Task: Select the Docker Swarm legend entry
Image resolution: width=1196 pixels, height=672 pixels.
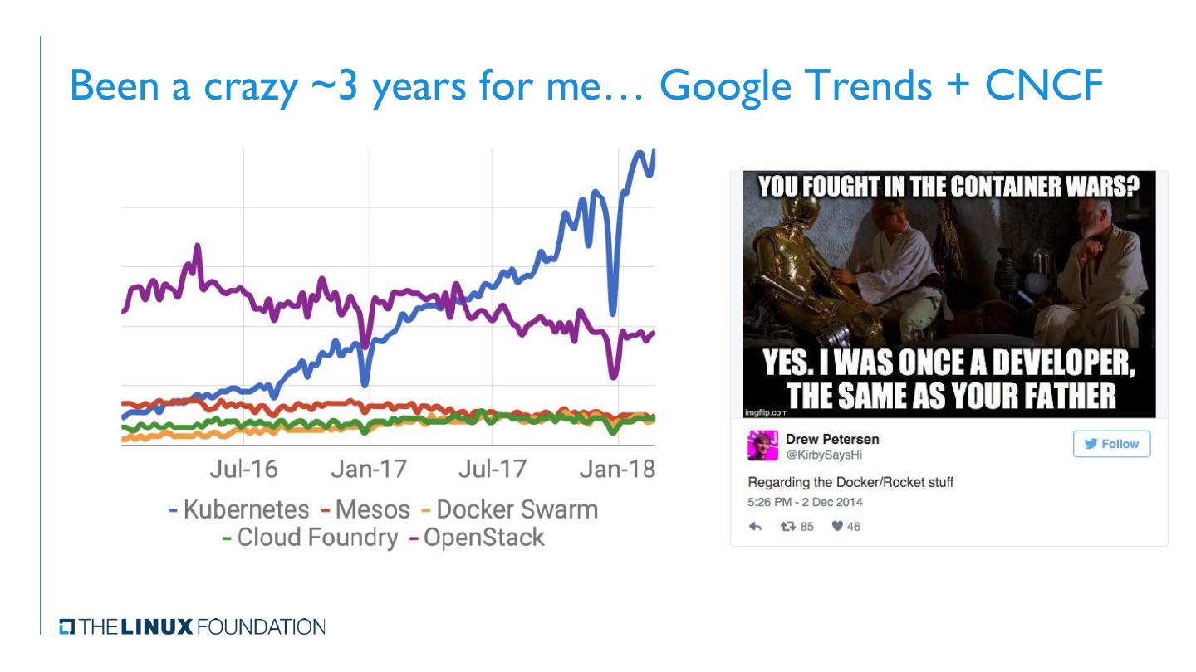Action: coord(509,509)
